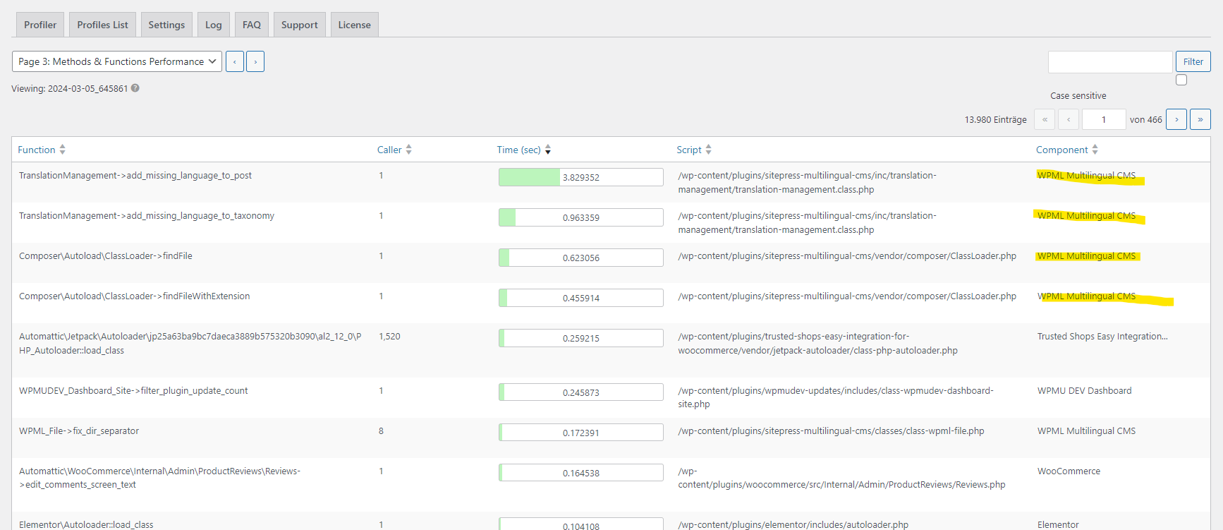The width and height of the screenshot is (1223, 530).
Task: Select Reviews->edit_comments_screen_text function cell
Action: (x=160, y=478)
